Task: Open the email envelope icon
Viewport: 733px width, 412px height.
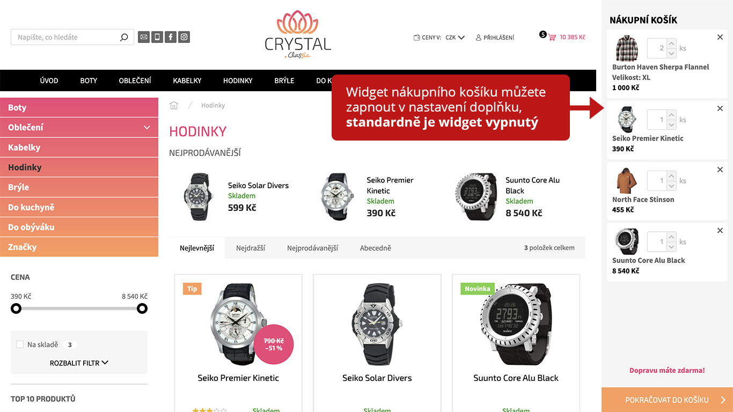Action: pos(144,37)
